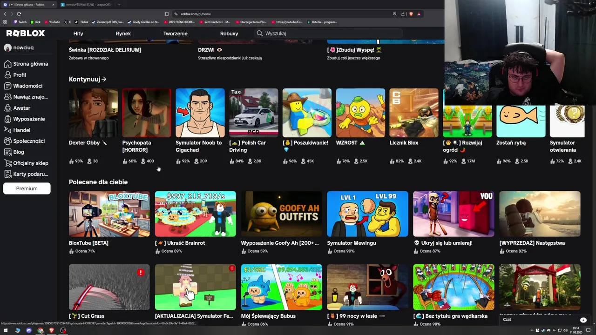Click the Brave taskbar icon

pyautogui.click(x=52, y=330)
